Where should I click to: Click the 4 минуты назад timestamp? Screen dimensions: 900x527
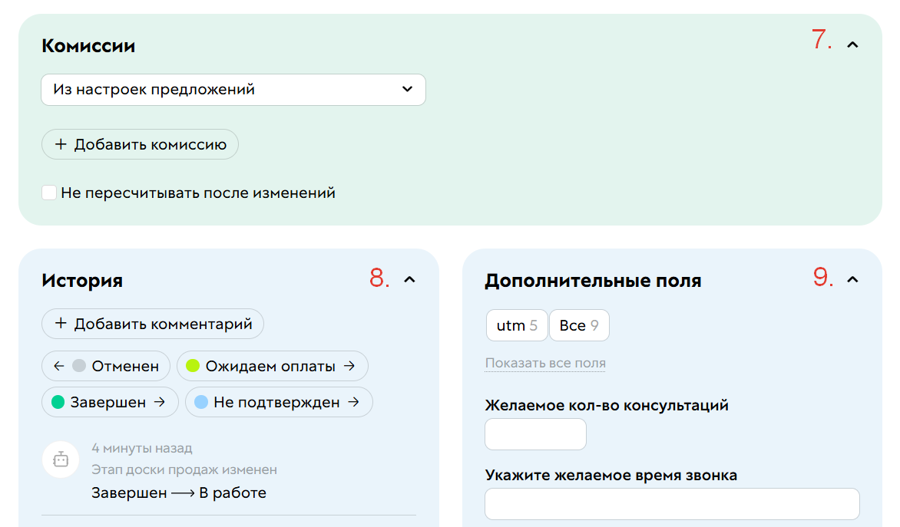pyautogui.click(x=142, y=448)
